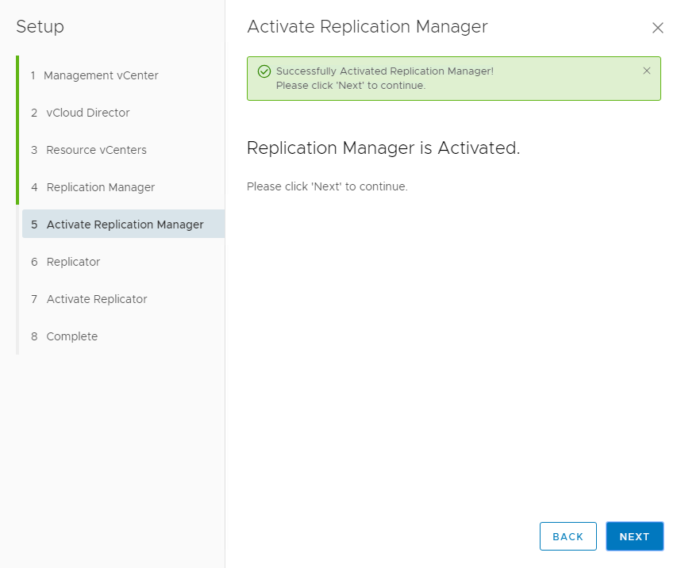Go to step 1 Management vCenter
681x568 pixels.
(101, 75)
